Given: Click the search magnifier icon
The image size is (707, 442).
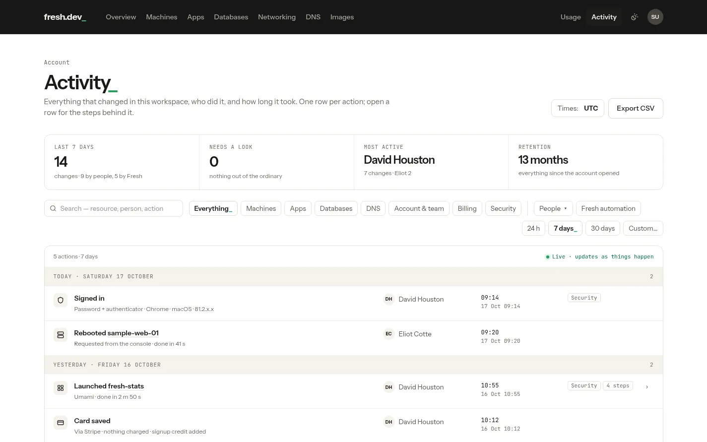Looking at the screenshot, I should (x=53, y=208).
